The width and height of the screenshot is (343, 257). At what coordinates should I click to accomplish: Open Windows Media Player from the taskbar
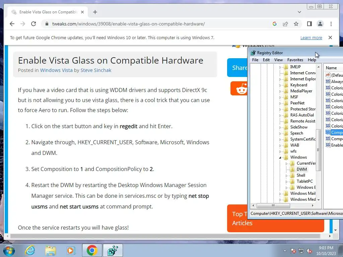coord(71,250)
